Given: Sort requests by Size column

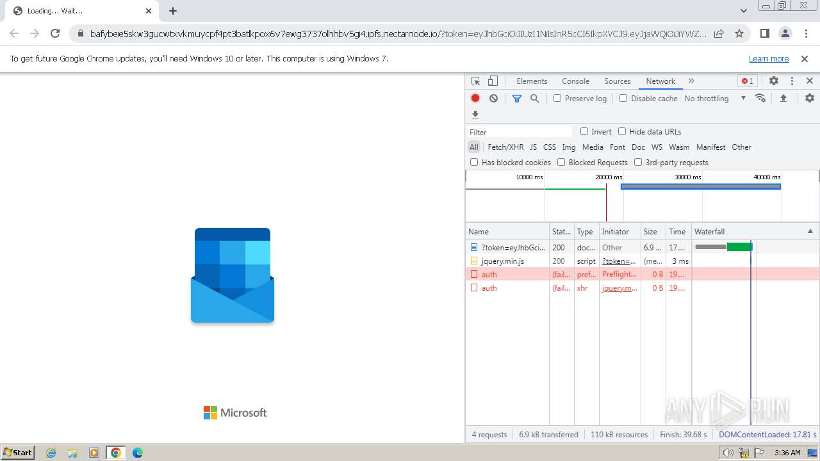Looking at the screenshot, I should (x=653, y=231).
